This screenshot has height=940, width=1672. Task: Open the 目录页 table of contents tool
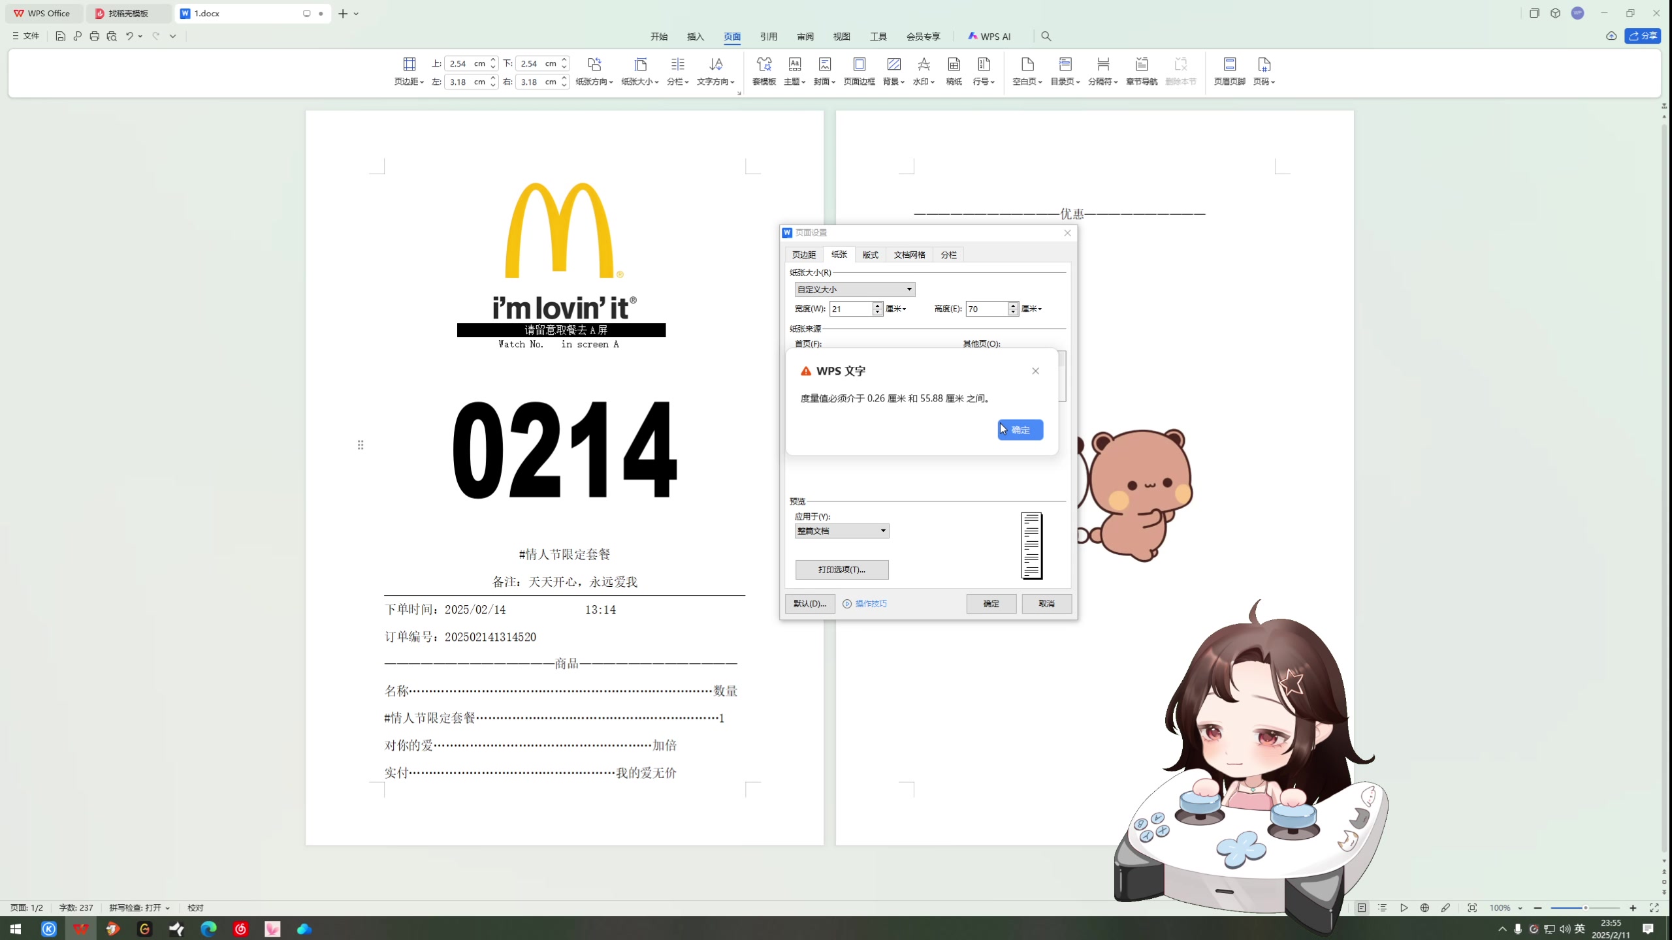(x=1065, y=71)
